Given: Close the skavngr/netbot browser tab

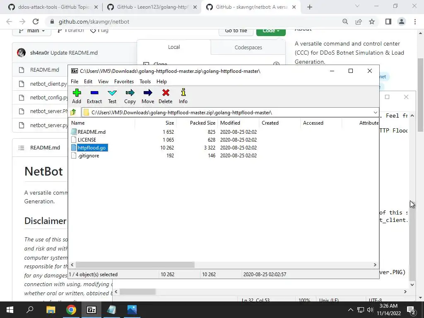Looking at the screenshot, I should click(294, 7).
